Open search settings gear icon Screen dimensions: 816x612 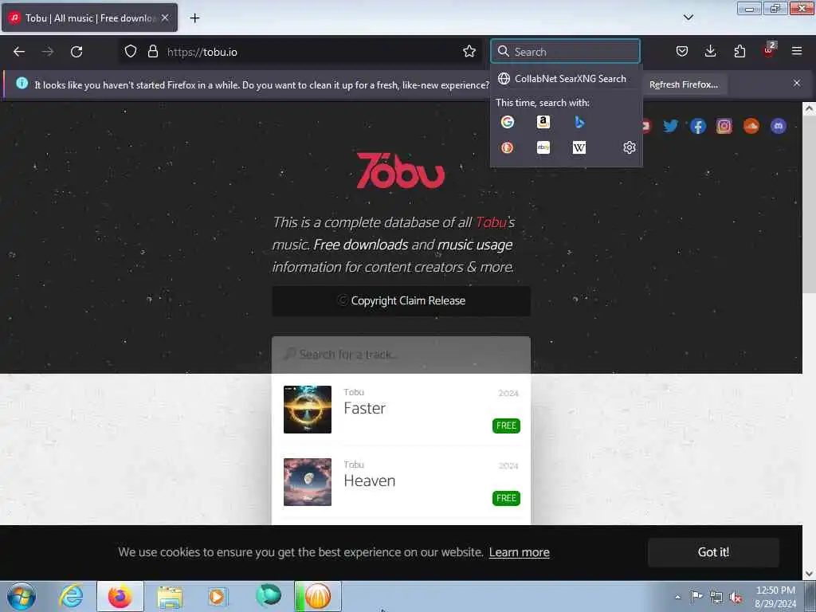coord(630,147)
